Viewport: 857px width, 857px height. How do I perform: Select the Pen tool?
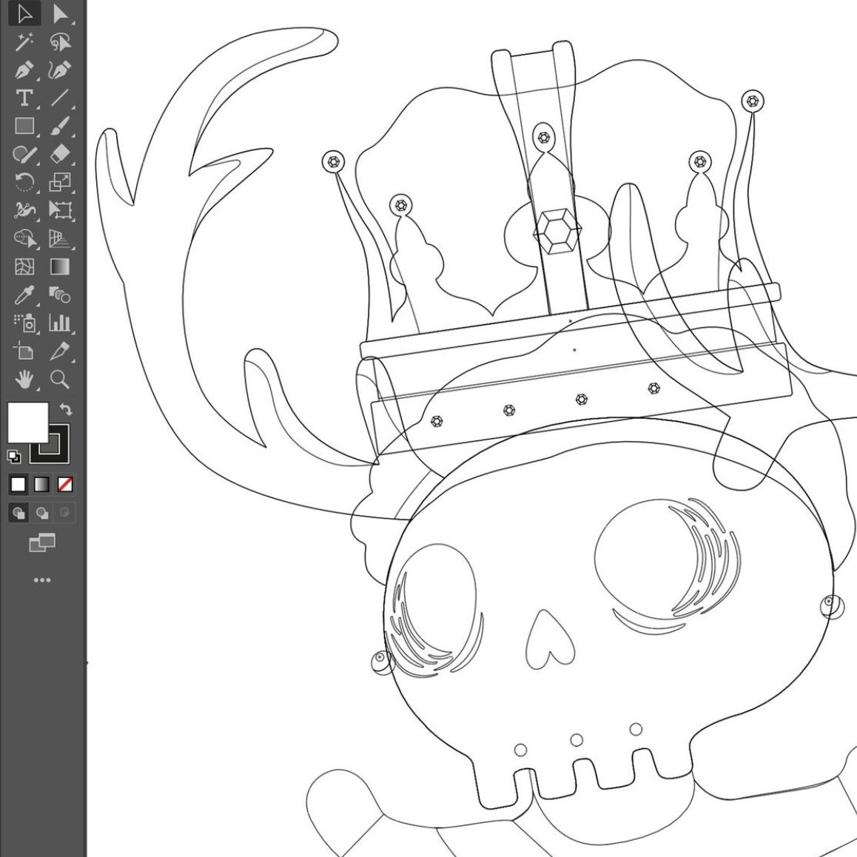coord(24,70)
